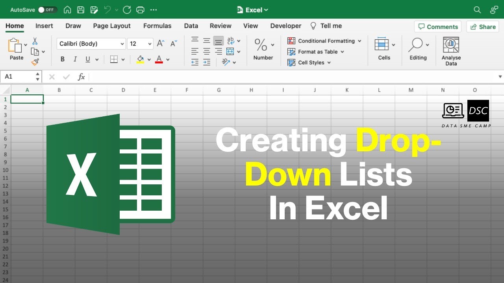The height and width of the screenshot is (283, 504).
Task: Print the workbook using printer icon
Action: [x=140, y=10]
